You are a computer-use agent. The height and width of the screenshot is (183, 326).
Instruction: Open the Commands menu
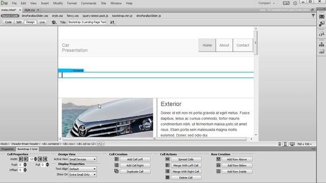(x=89, y=4)
